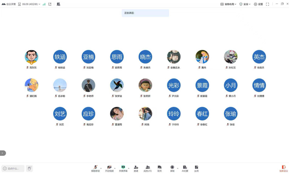This screenshot has width=289, height=175.
Task: Open the 聊天 chat panel
Action: click(x=160, y=168)
